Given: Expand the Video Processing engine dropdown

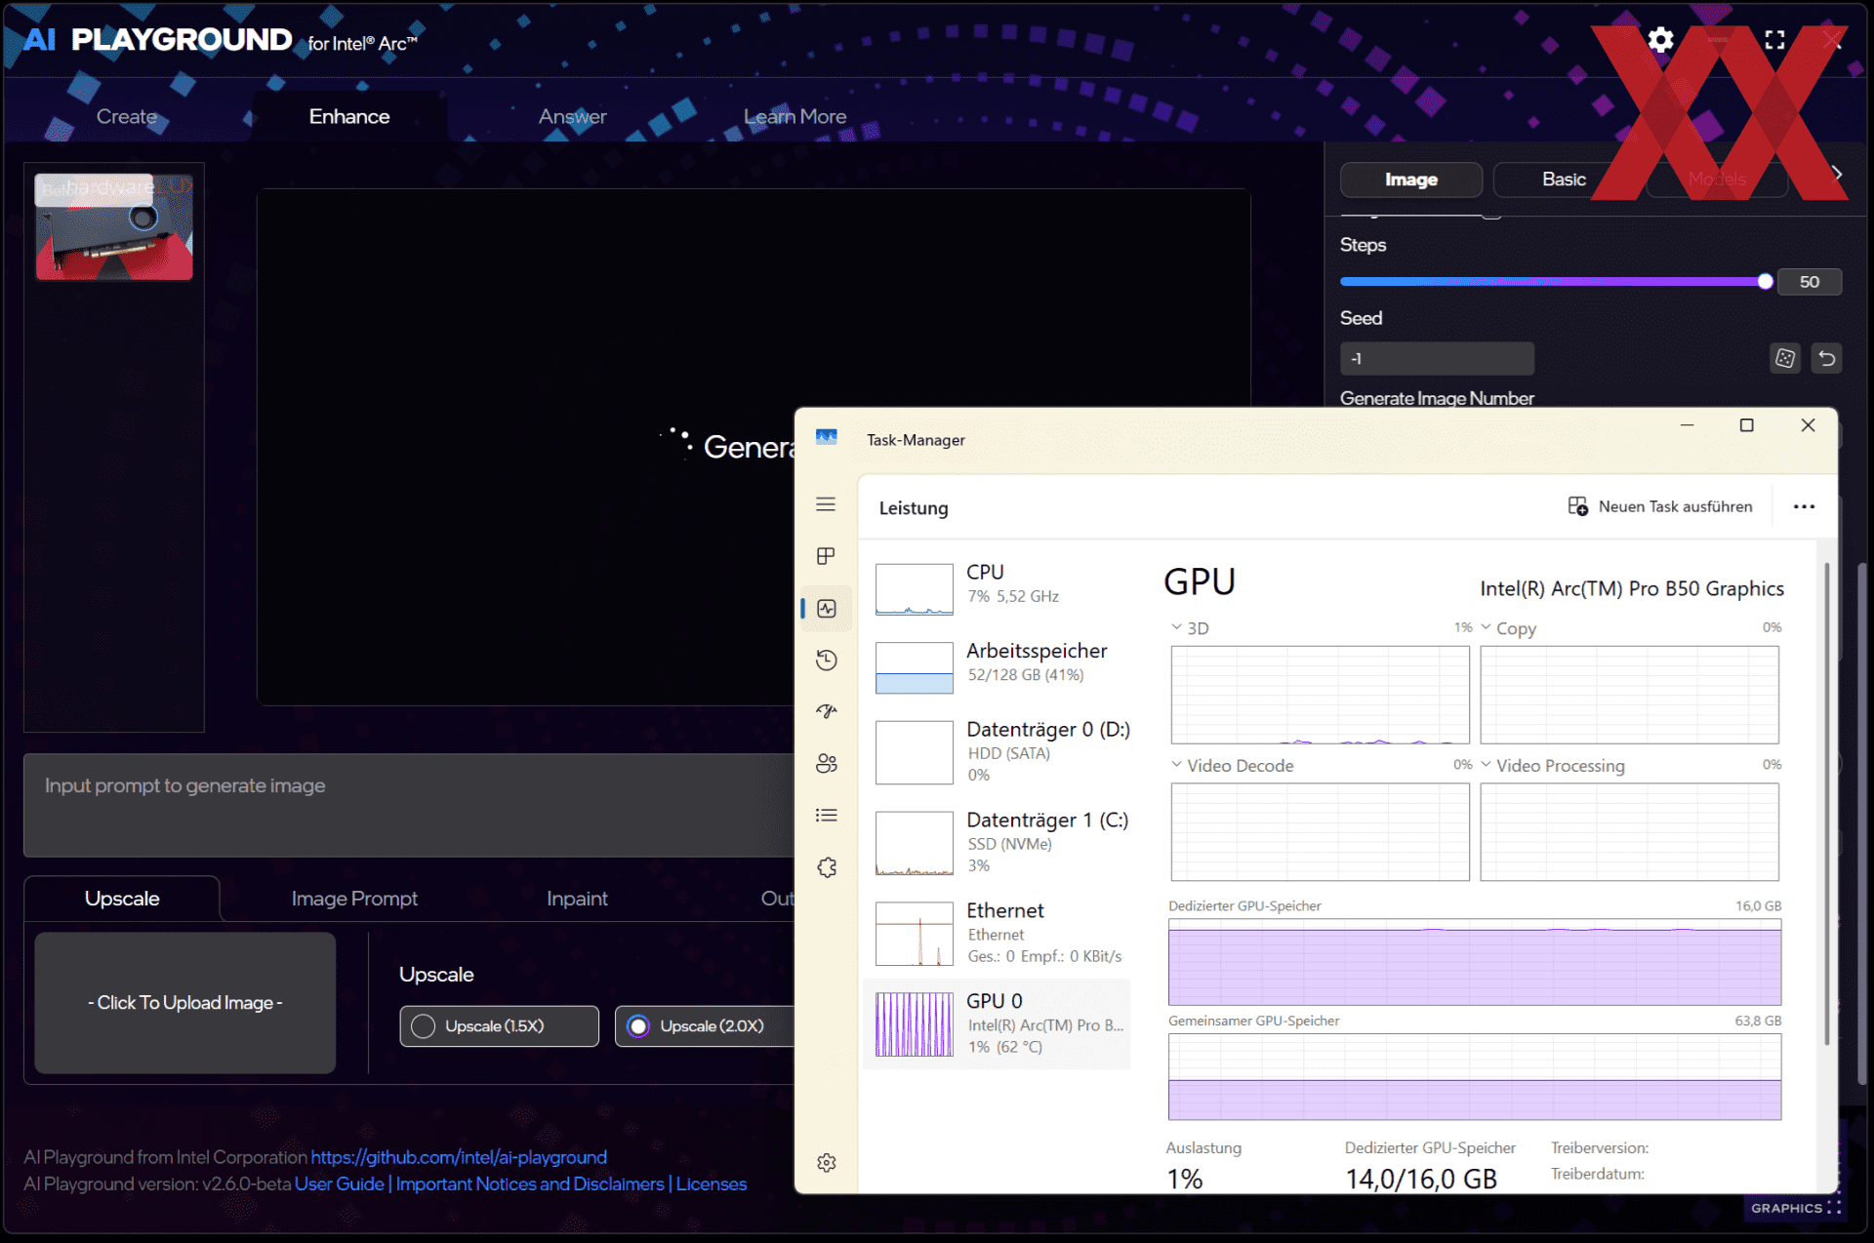Looking at the screenshot, I should (1486, 765).
